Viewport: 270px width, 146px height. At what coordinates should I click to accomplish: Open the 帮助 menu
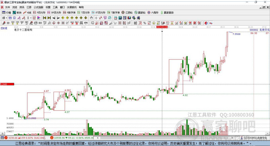tap(81, 7)
